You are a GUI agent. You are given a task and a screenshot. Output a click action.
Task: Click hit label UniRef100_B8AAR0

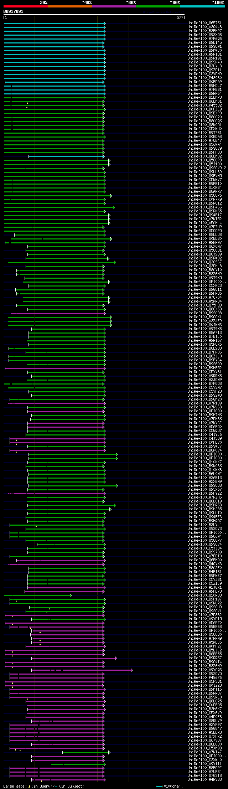pyautogui.click(x=204, y=117)
